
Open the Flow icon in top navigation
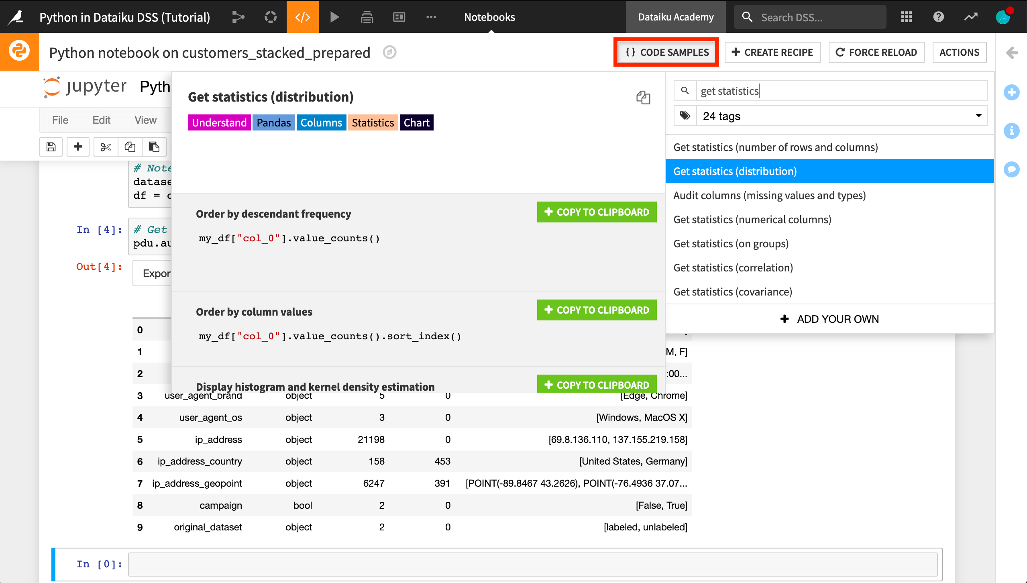[238, 17]
